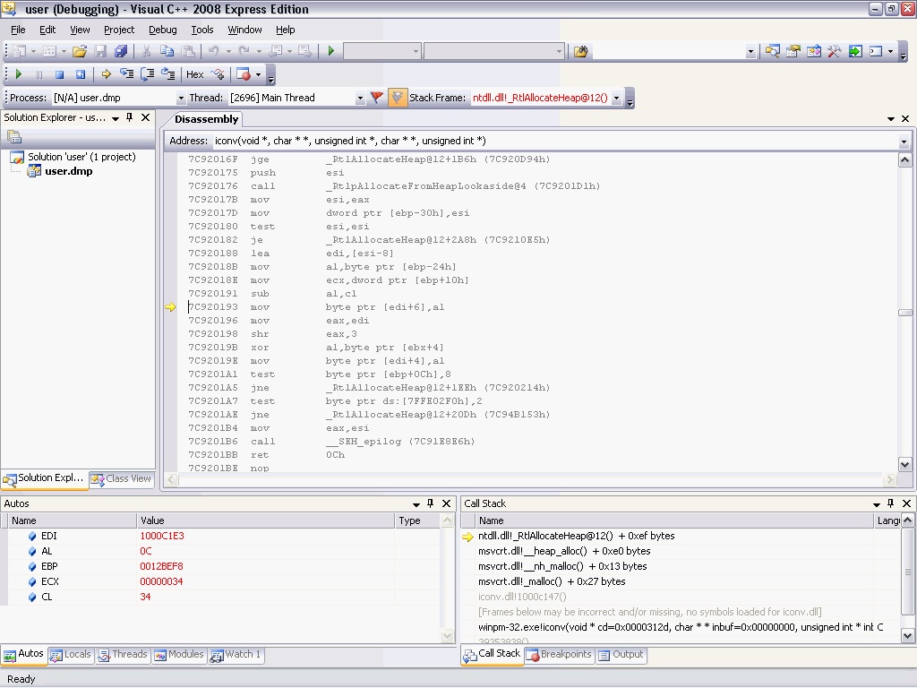
Task: Pin the Call Stack panel
Action: tap(891, 503)
